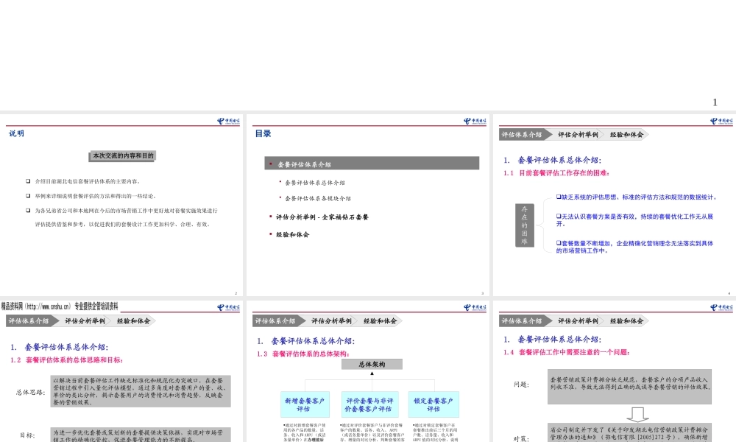Click China Telecom logo on 说明 slide
Image resolution: width=736 pixels, height=442 pixels.
[x=229, y=122]
